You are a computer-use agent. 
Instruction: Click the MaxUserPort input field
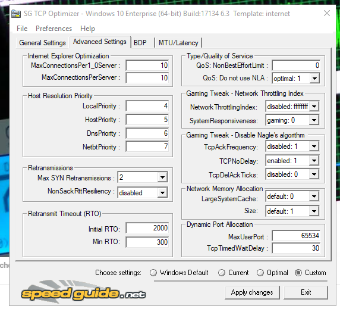[296, 236]
